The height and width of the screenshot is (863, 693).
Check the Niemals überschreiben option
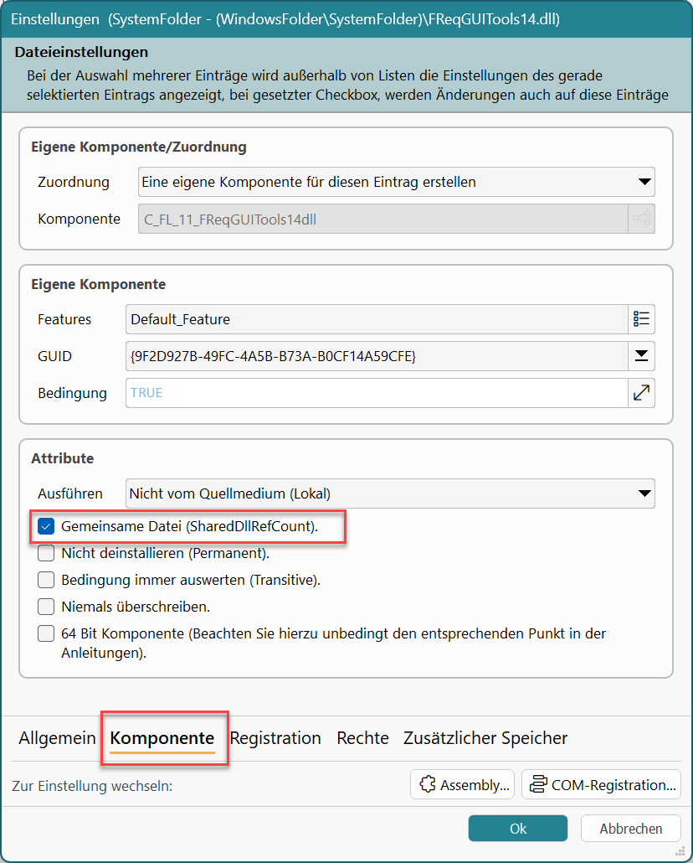tap(47, 607)
